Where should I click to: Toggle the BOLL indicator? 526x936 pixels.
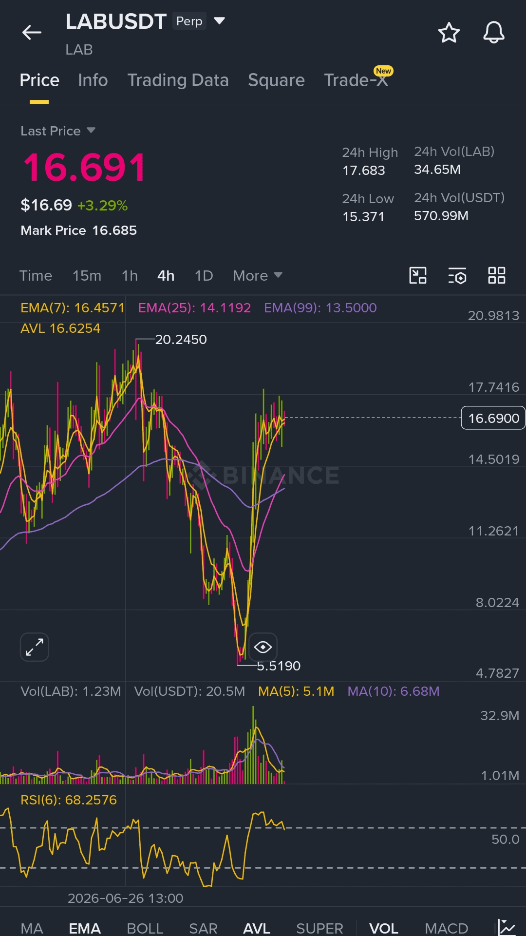coord(145,928)
